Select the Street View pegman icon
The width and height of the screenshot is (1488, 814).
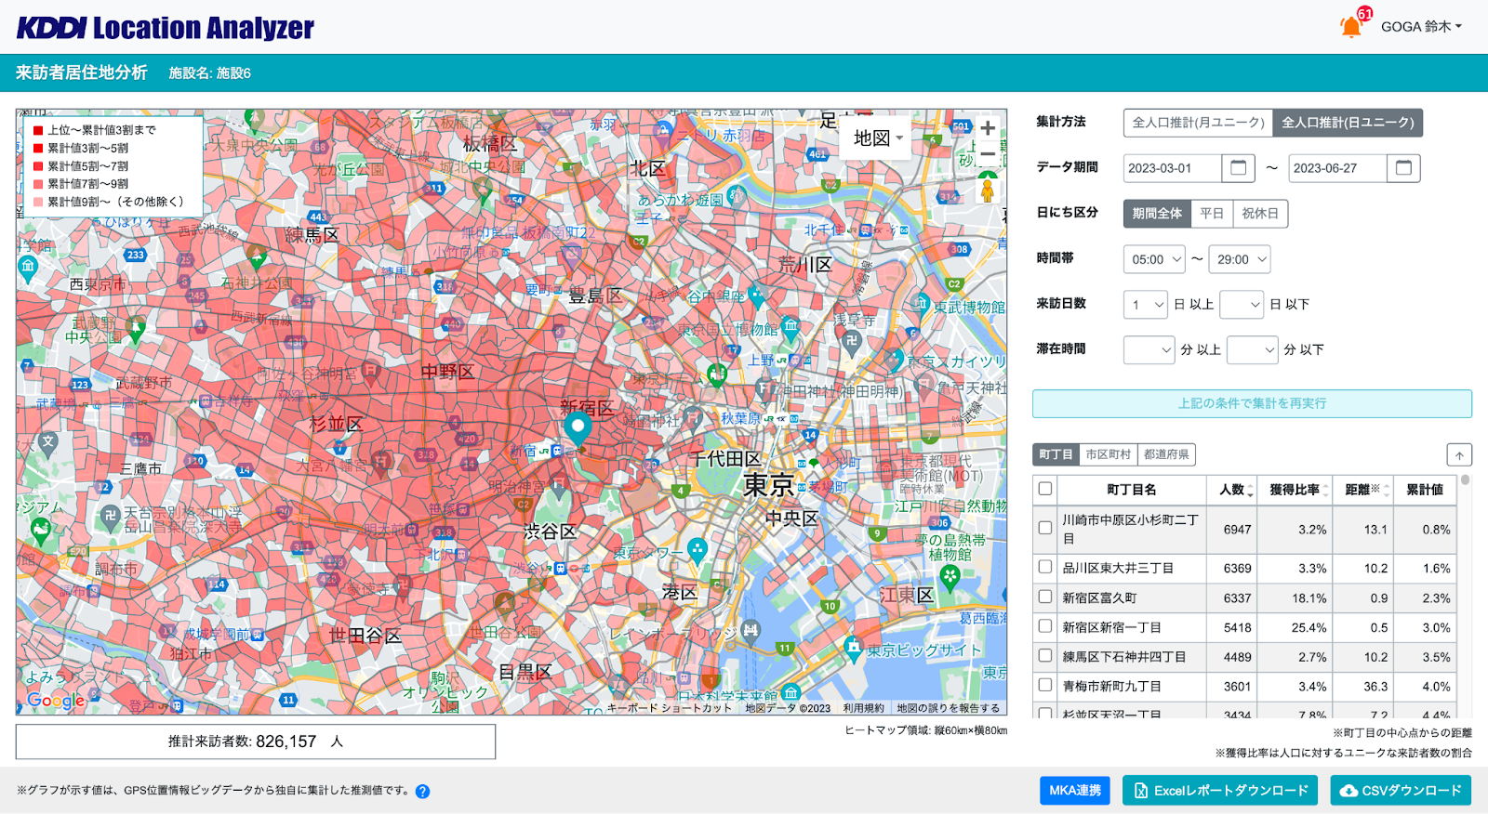(x=988, y=190)
